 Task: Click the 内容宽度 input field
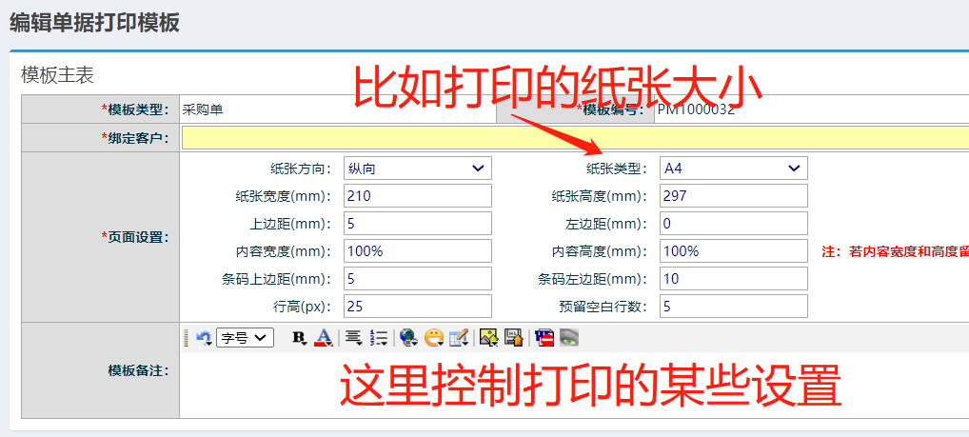418,251
